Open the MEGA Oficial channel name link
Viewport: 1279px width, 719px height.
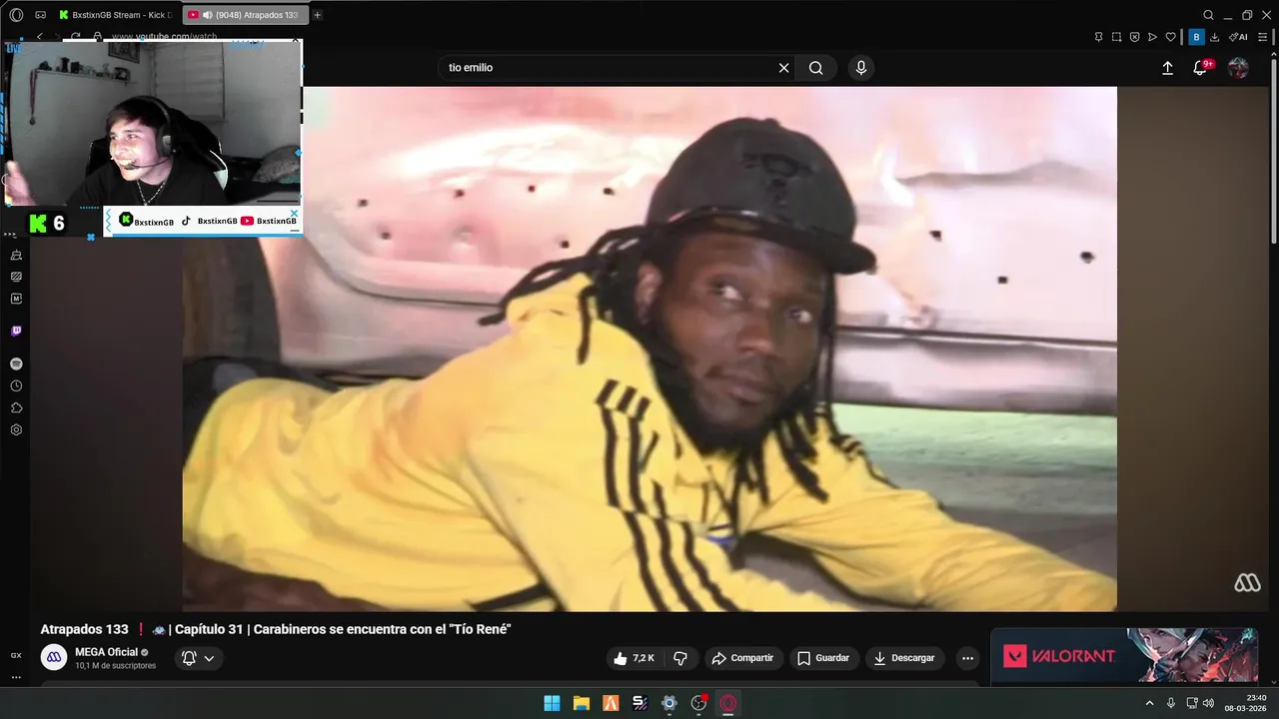click(x=106, y=652)
